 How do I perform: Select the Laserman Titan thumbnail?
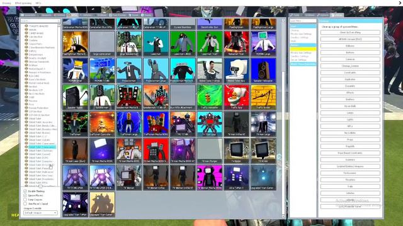210,43
